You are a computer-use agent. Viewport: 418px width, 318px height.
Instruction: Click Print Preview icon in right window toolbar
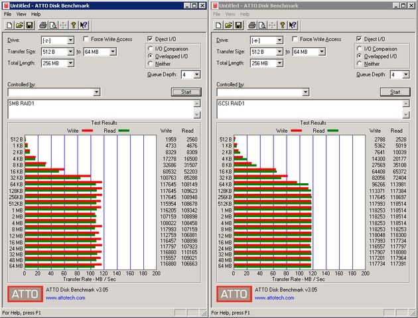point(262,25)
